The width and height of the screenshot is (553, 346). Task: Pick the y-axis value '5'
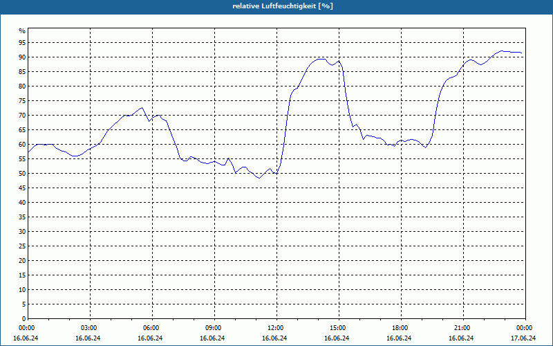(x=24, y=304)
